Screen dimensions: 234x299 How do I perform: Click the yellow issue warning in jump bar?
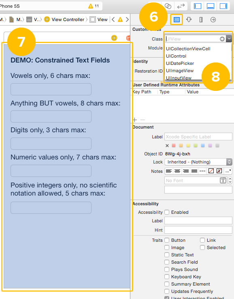120,19
